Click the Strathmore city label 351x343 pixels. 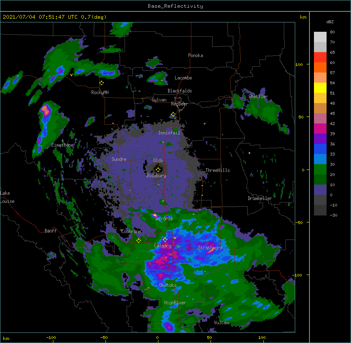tap(210, 248)
